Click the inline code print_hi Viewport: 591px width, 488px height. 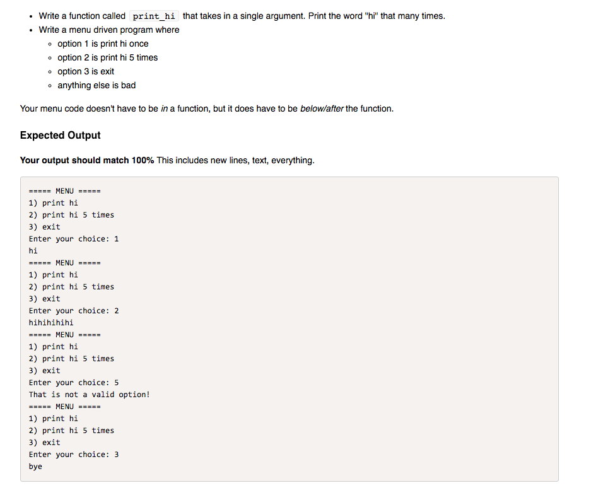(154, 16)
